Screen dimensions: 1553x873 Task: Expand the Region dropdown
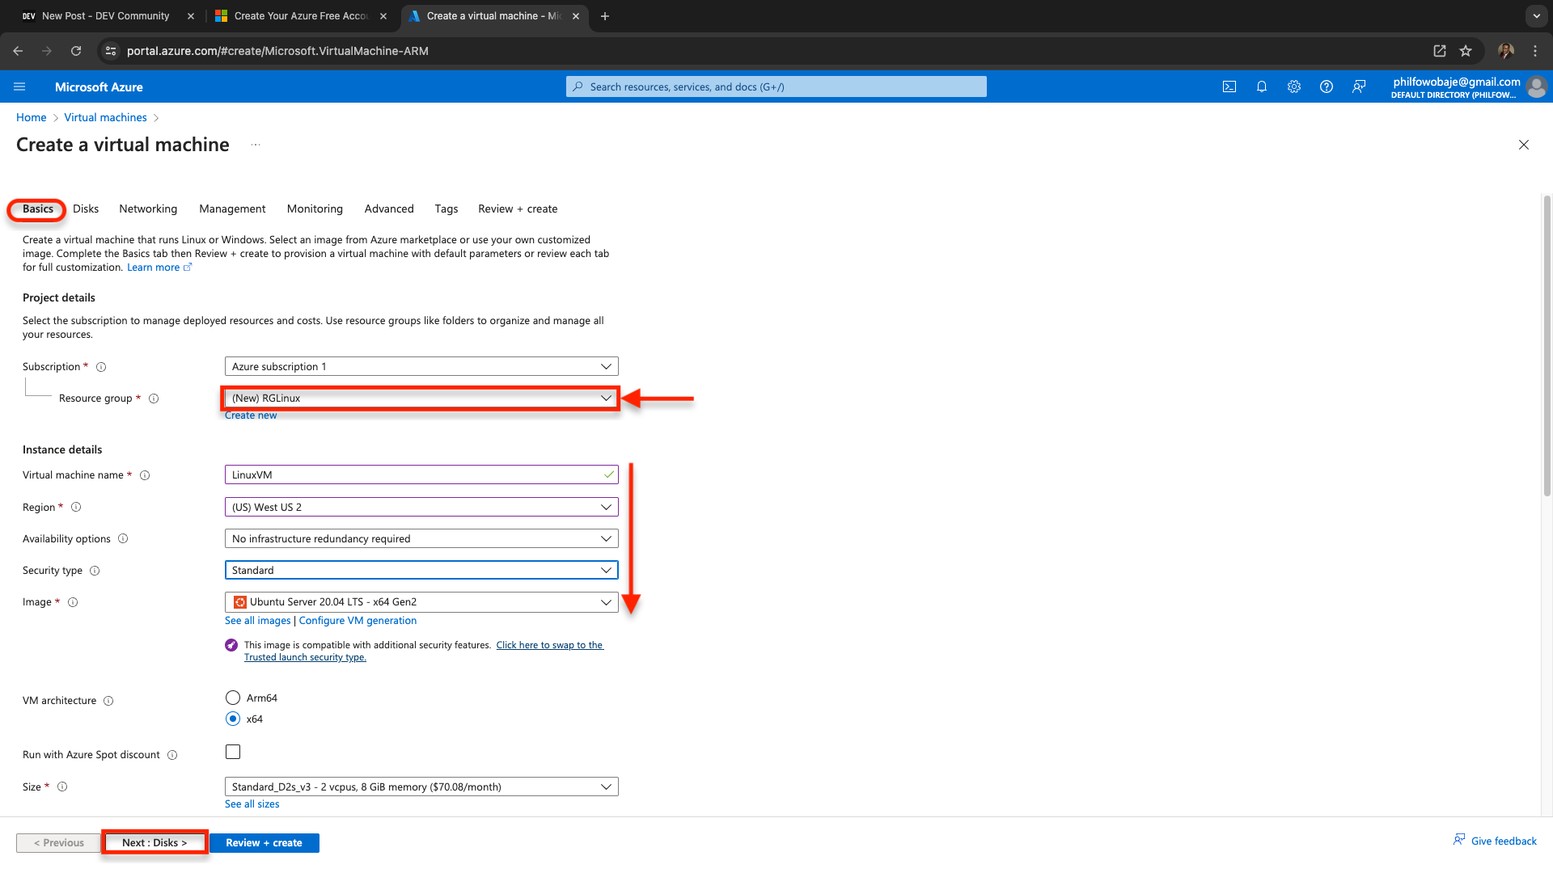[421, 507]
